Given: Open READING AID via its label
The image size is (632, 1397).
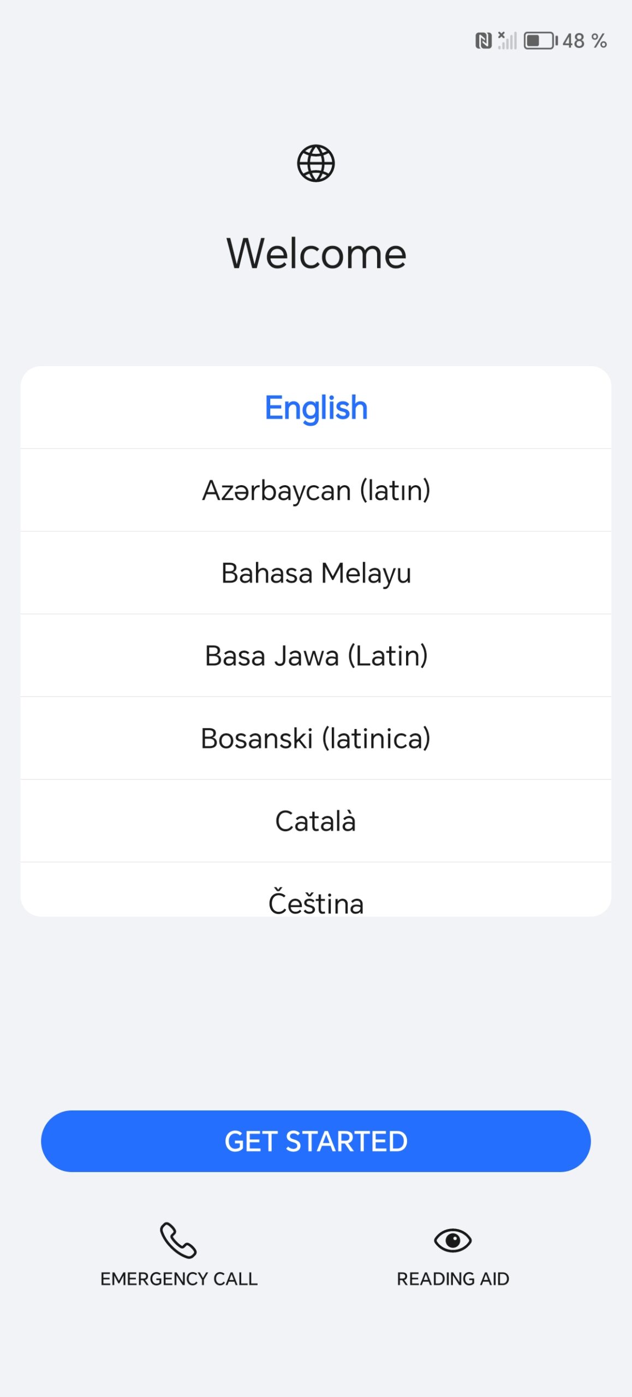Looking at the screenshot, I should click(452, 1279).
